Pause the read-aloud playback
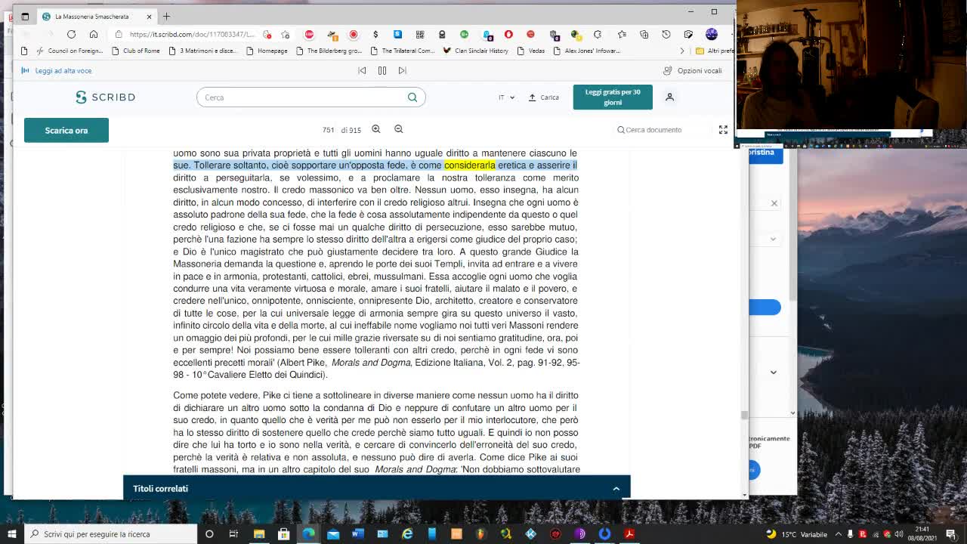Image resolution: width=967 pixels, height=544 pixels. click(382, 70)
